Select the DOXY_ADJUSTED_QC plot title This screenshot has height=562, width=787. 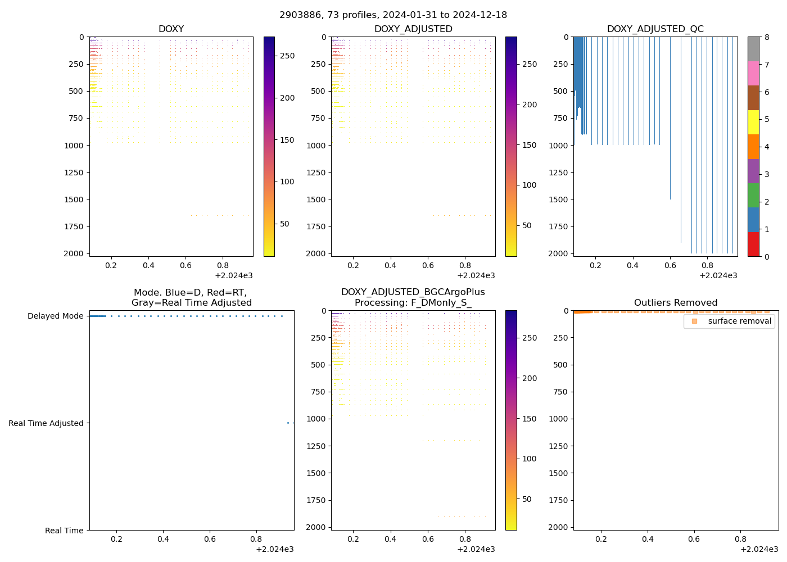[655, 29]
